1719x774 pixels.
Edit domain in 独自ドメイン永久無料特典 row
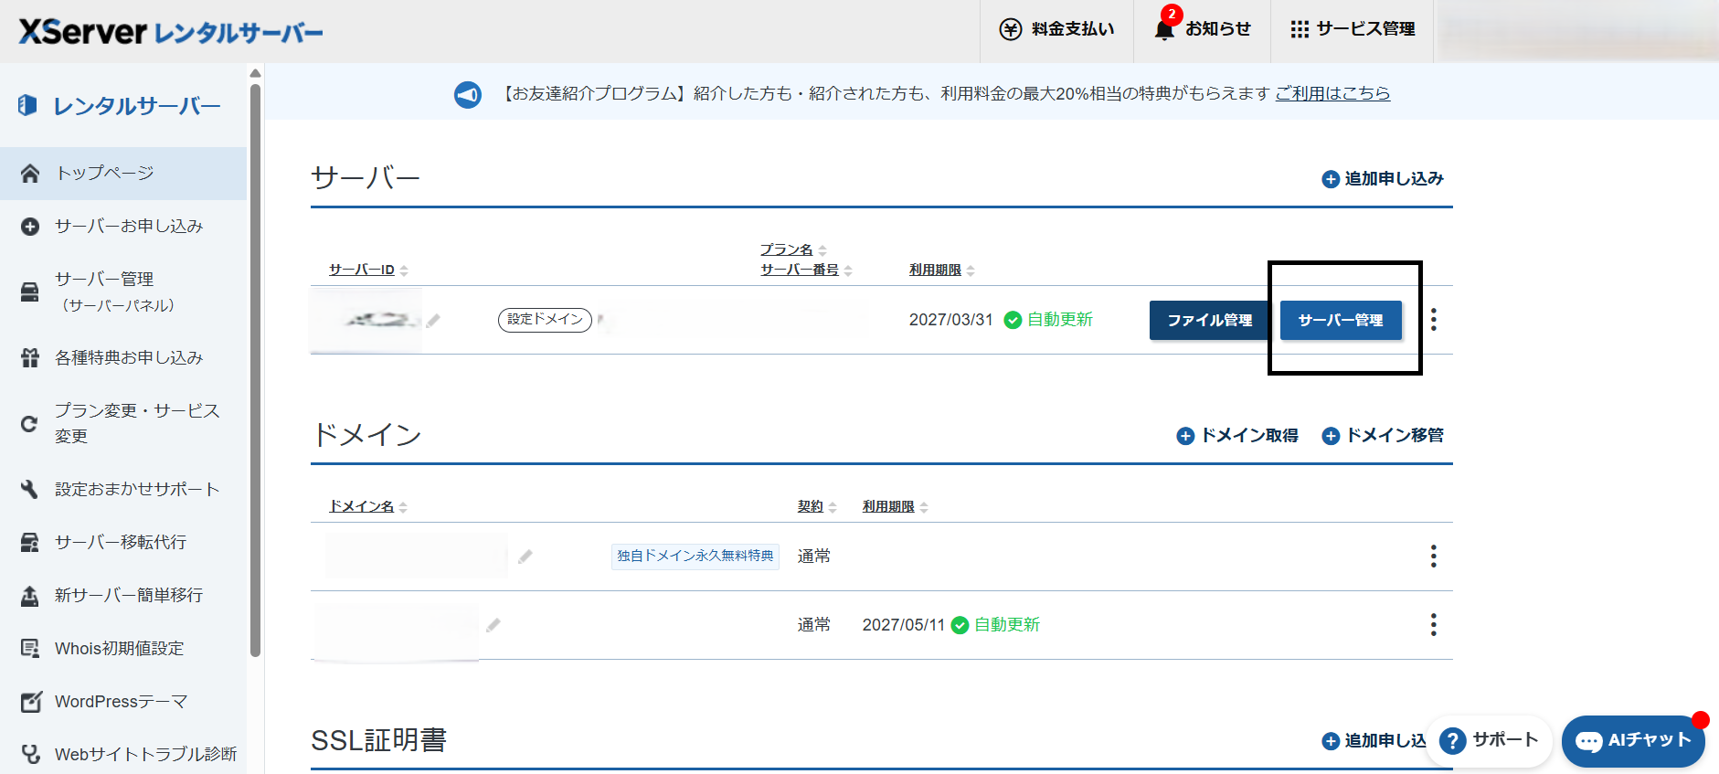pos(525,557)
